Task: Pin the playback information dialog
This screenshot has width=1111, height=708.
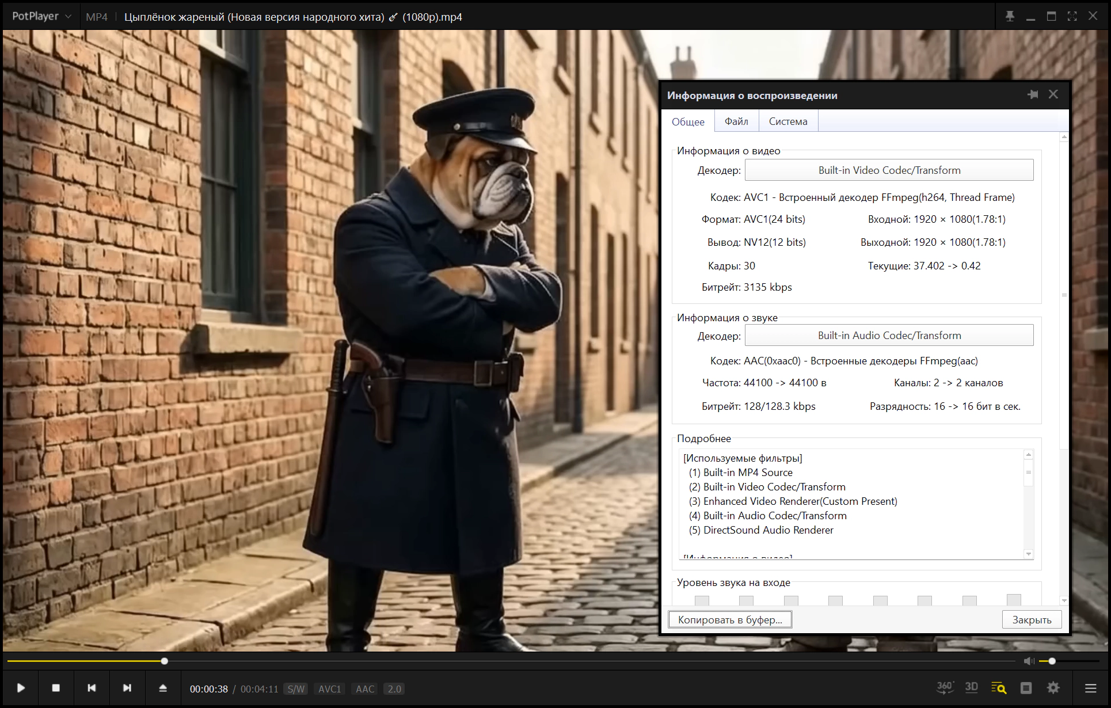Action: pyautogui.click(x=1033, y=94)
